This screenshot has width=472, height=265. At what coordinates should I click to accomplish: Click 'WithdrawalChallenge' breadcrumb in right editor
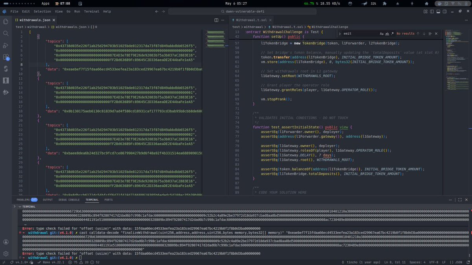coord(330,27)
